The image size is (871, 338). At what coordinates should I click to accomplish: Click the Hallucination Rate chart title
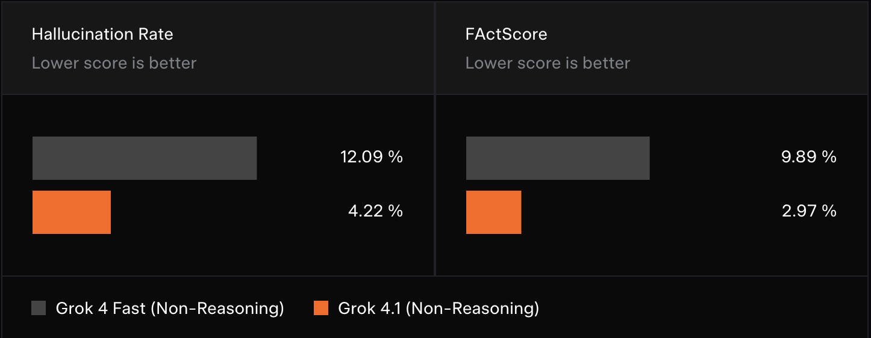pos(102,34)
